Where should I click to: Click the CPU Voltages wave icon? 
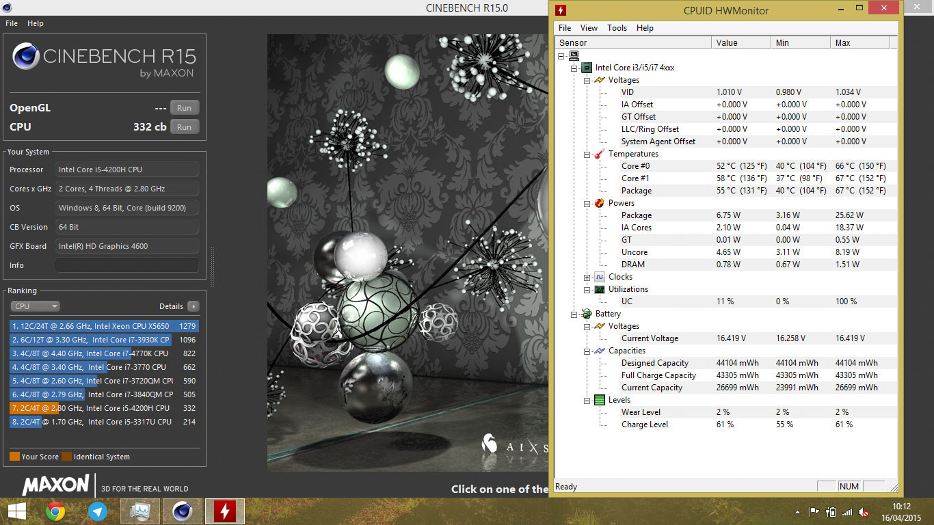[x=599, y=80]
